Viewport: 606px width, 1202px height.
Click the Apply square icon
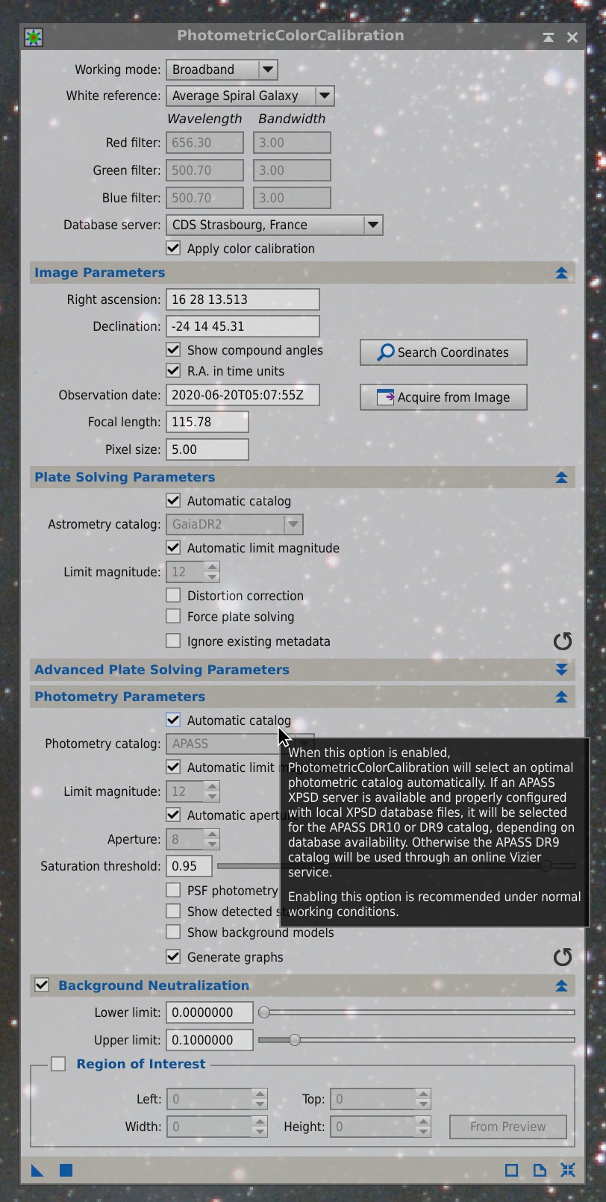click(x=66, y=1170)
